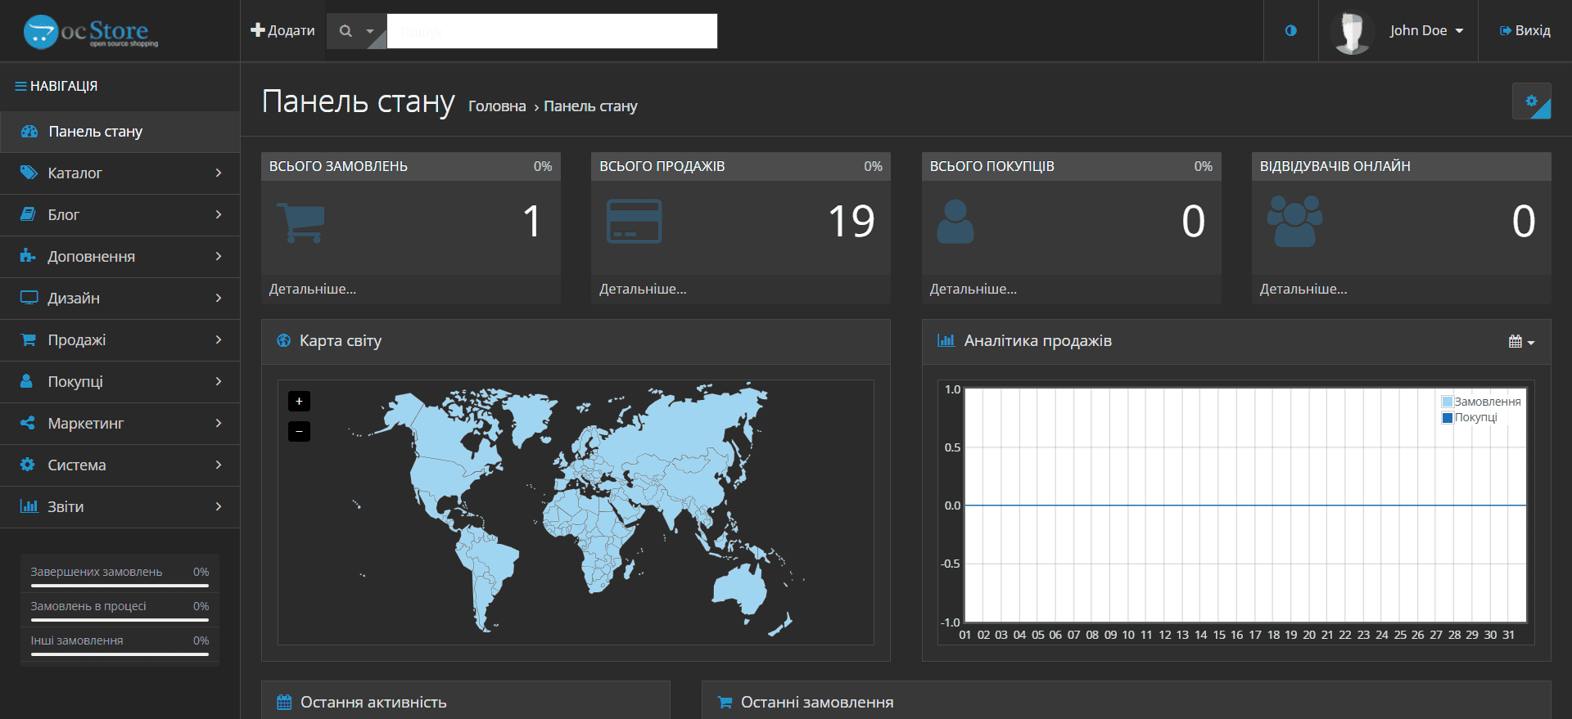Click the ocStore logo

coord(91,32)
